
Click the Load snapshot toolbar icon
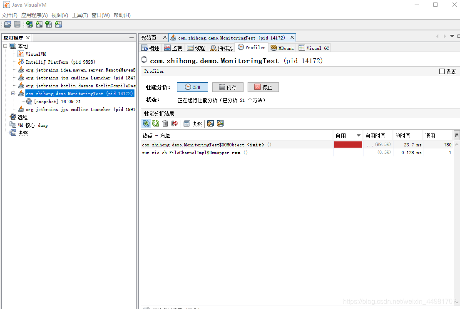pyautogui.click(x=7, y=25)
